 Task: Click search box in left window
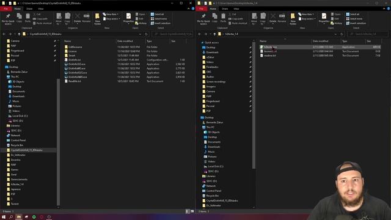click(x=172, y=34)
